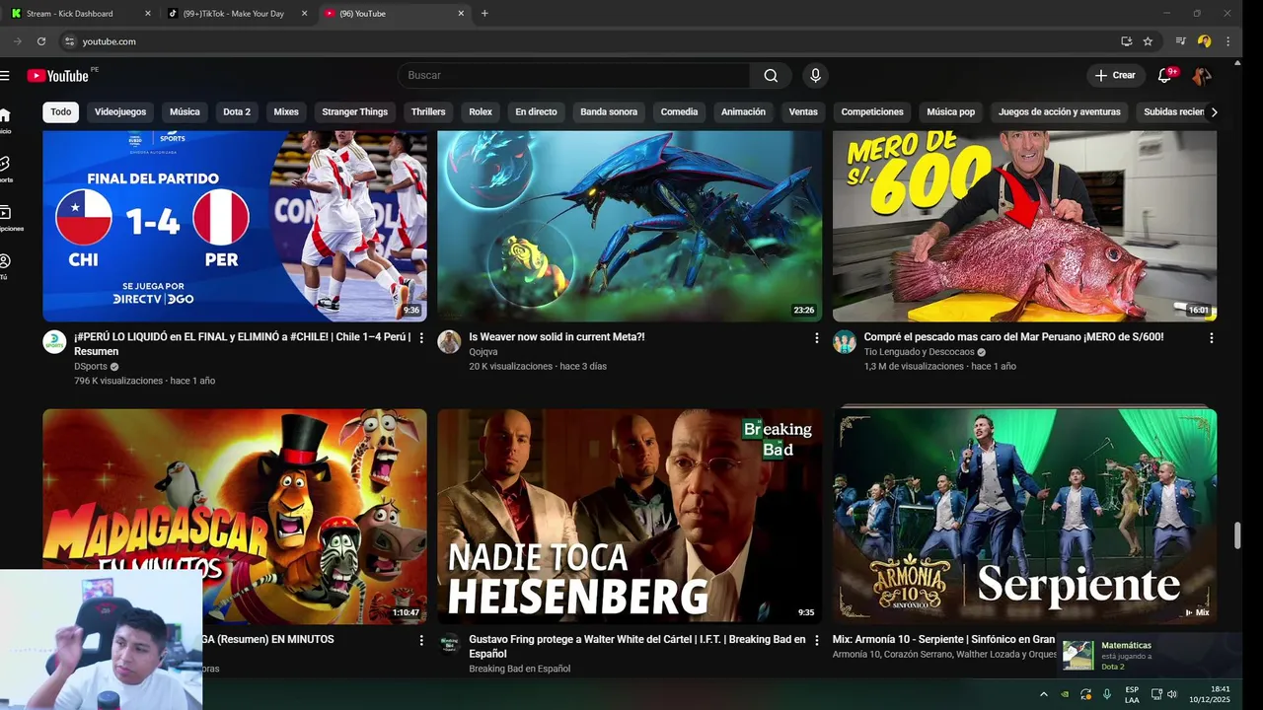1263x710 pixels.
Task: Open the Qojqva channel avatar
Action: click(449, 342)
